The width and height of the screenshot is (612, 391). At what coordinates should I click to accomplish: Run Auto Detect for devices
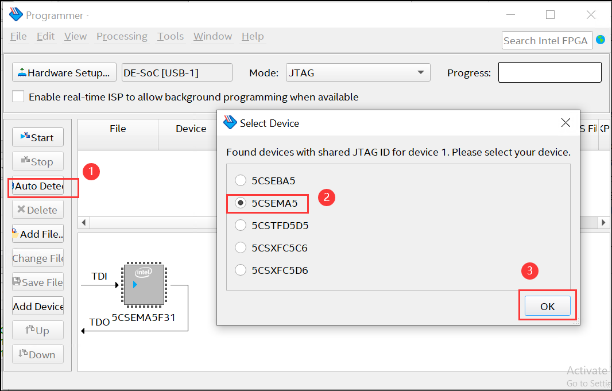[38, 185]
